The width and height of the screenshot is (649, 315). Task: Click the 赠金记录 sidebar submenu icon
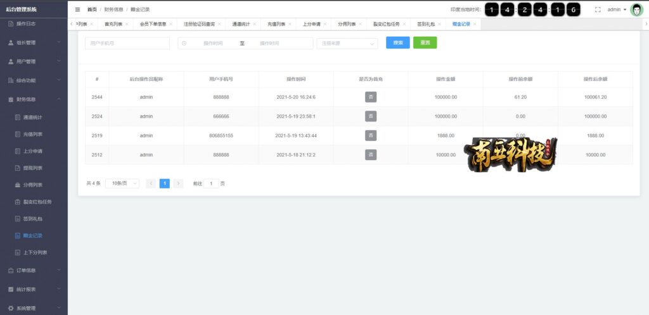[17, 235]
